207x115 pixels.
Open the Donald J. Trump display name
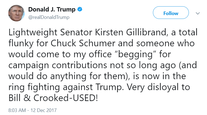point(52,10)
